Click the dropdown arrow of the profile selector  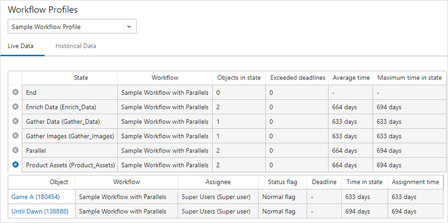[129, 27]
